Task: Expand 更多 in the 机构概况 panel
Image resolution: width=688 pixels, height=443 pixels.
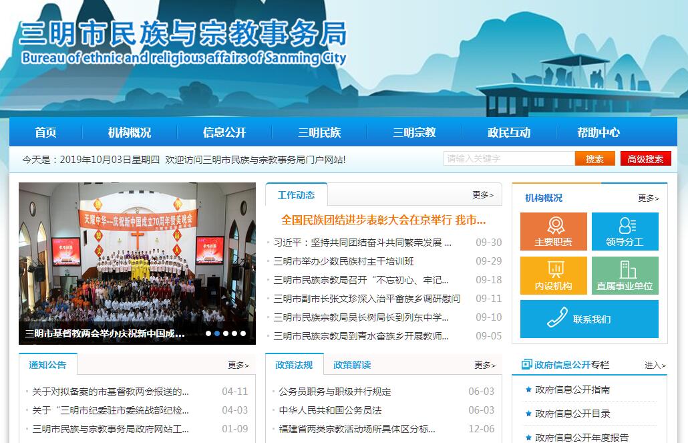Action: pos(648,198)
